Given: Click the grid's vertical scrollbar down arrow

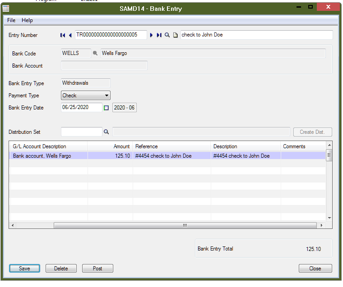Looking at the screenshot, I should tap(329, 218).
